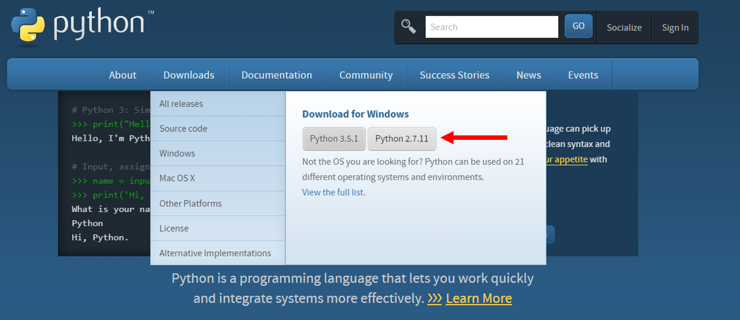This screenshot has height=320, width=740.
Task: Open the Documentation navigation menu
Action: tap(277, 75)
